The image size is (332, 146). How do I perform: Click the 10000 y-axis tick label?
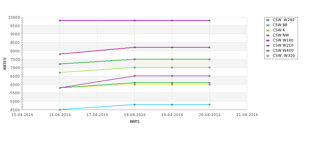14,17
